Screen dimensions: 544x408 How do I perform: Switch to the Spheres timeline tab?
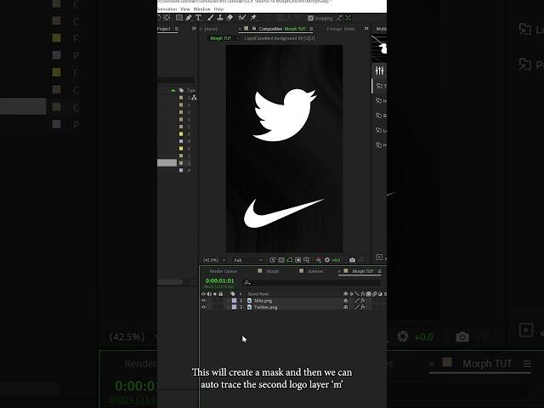pos(315,271)
